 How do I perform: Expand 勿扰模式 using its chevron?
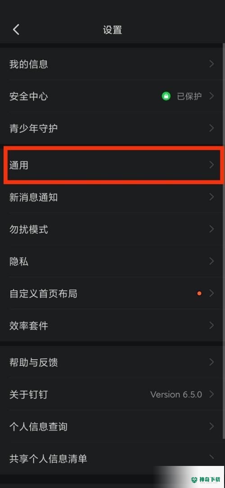point(211,229)
